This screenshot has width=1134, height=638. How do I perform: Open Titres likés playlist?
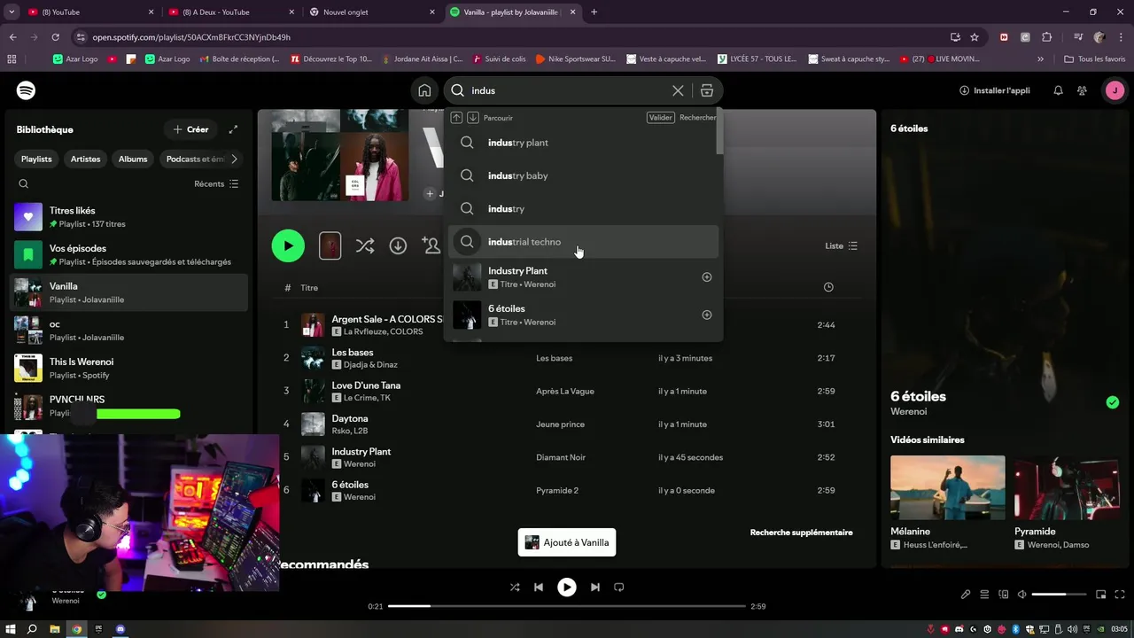tap(129, 217)
